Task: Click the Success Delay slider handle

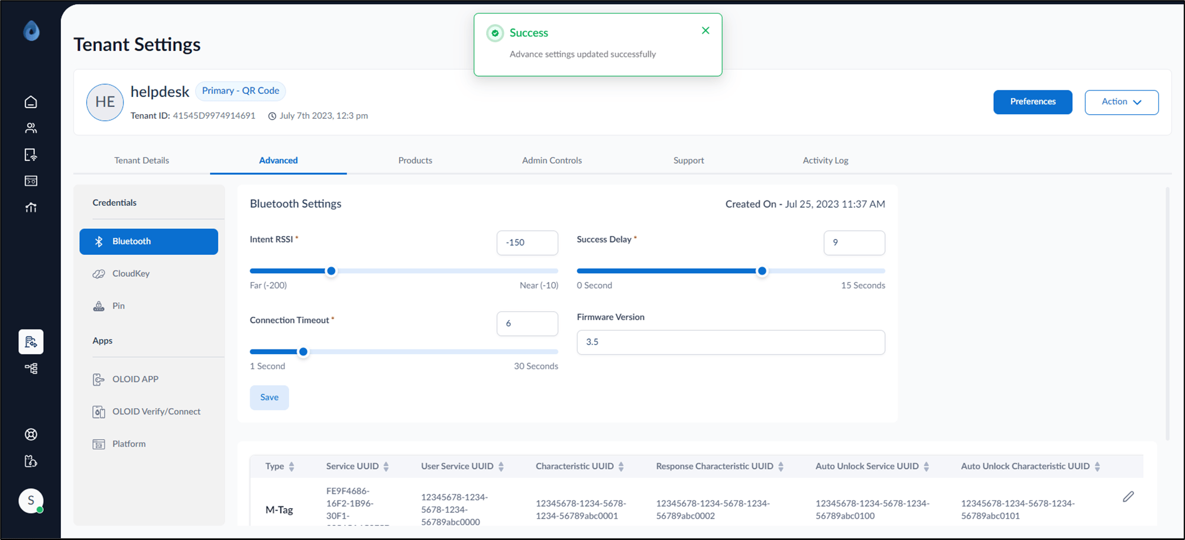Action: pos(762,271)
